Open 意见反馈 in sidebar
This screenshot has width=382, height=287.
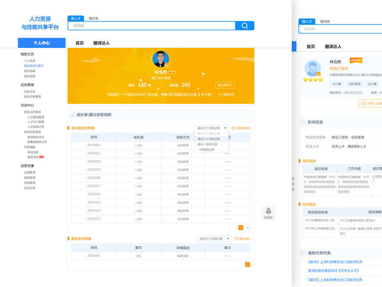click(30, 188)
